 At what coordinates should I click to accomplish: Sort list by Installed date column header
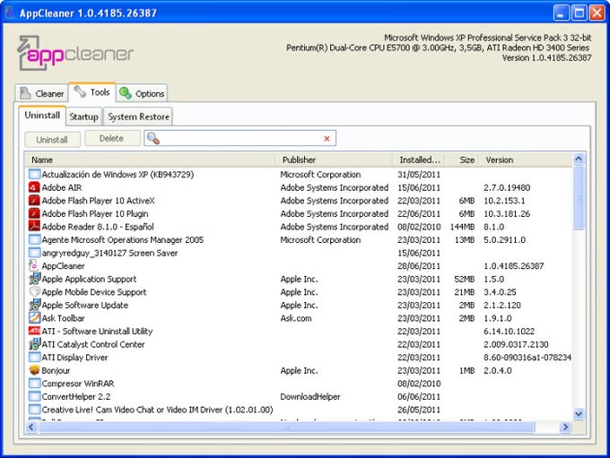[419, 160]
